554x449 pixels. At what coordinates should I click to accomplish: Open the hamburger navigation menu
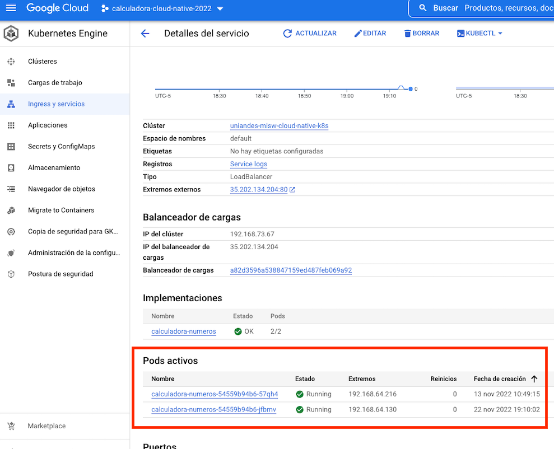click(x=11, y=8)
